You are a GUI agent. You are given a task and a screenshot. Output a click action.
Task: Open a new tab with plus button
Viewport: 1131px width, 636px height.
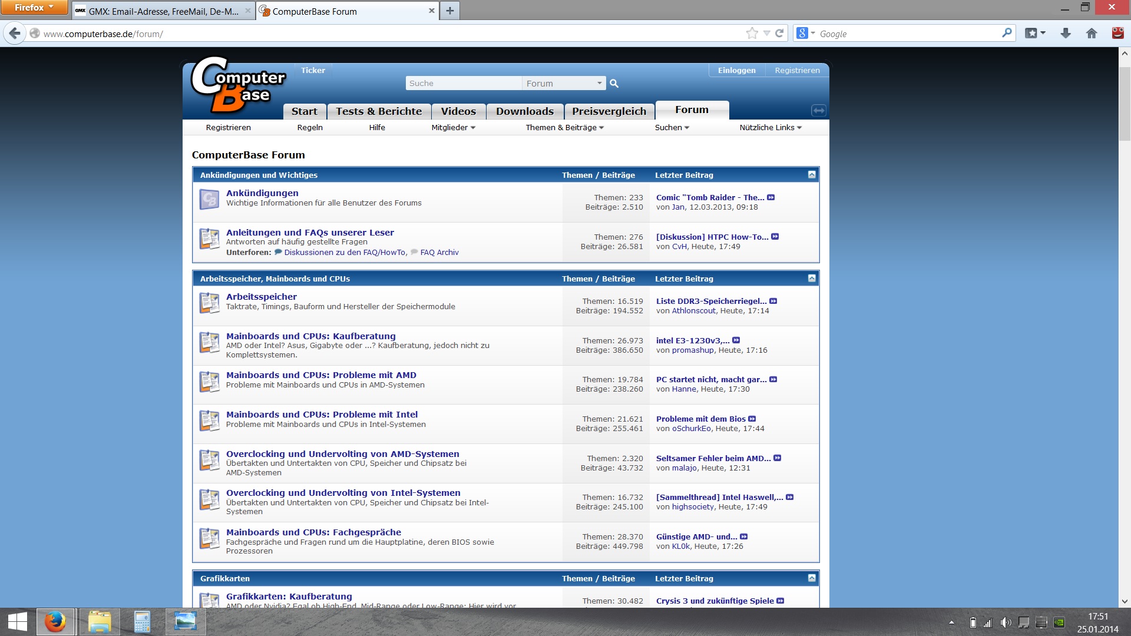click(449, 11)
